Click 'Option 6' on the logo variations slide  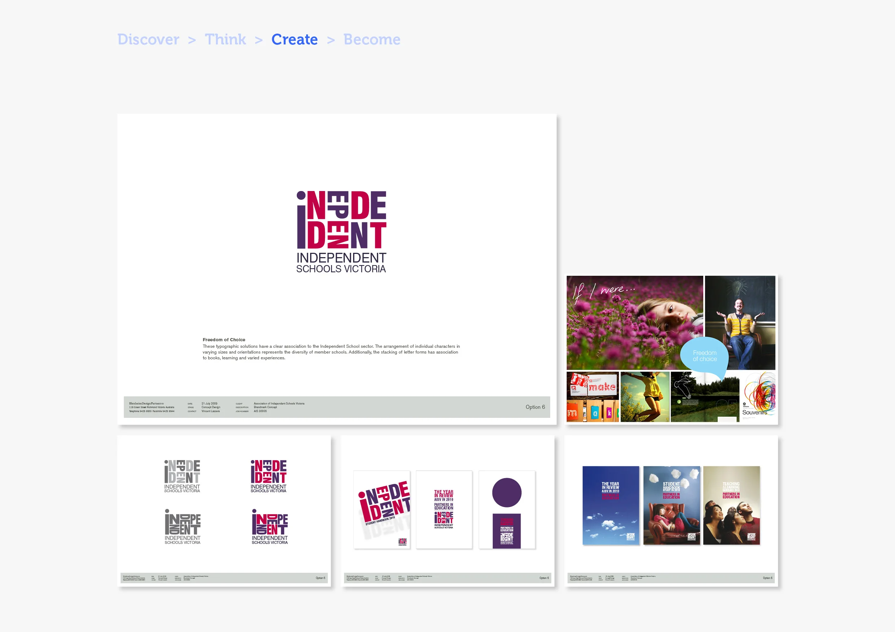point(321,578)
